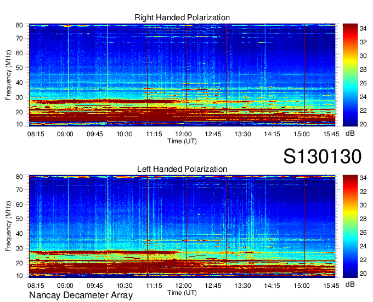Click the "22" value on the Right Handed color bar
373x302 pixels.
(363, 111)
